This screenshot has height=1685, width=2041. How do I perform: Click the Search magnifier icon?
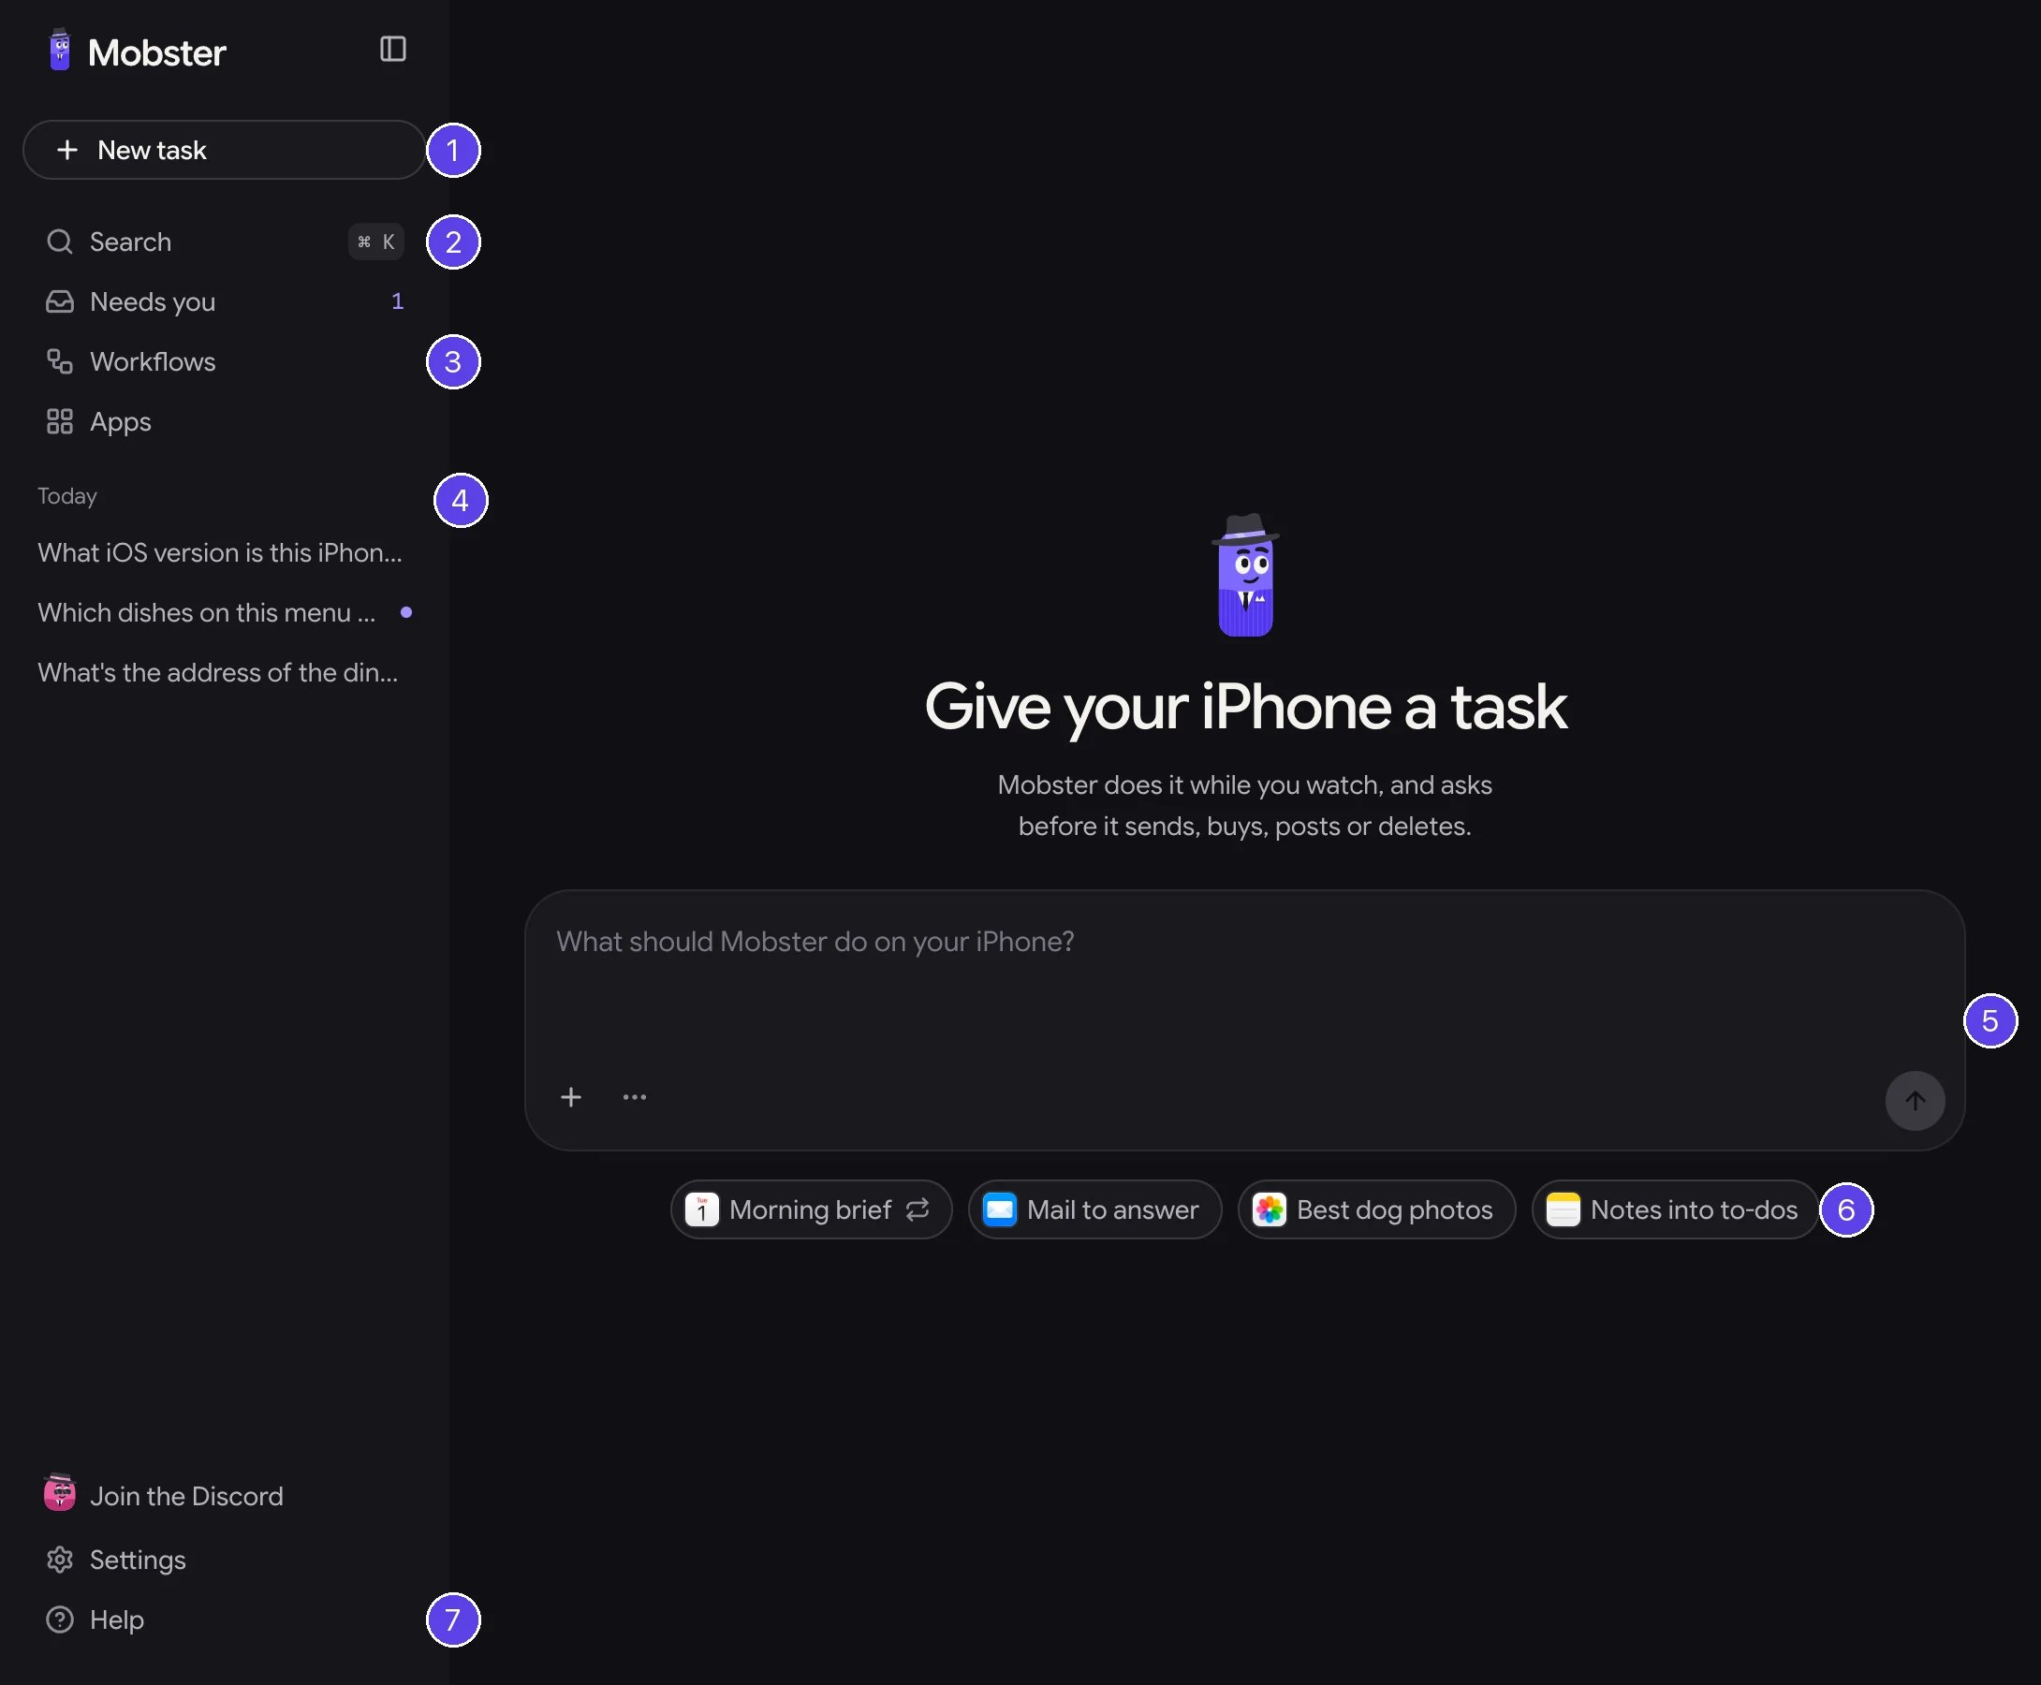[x=59, y=242]
